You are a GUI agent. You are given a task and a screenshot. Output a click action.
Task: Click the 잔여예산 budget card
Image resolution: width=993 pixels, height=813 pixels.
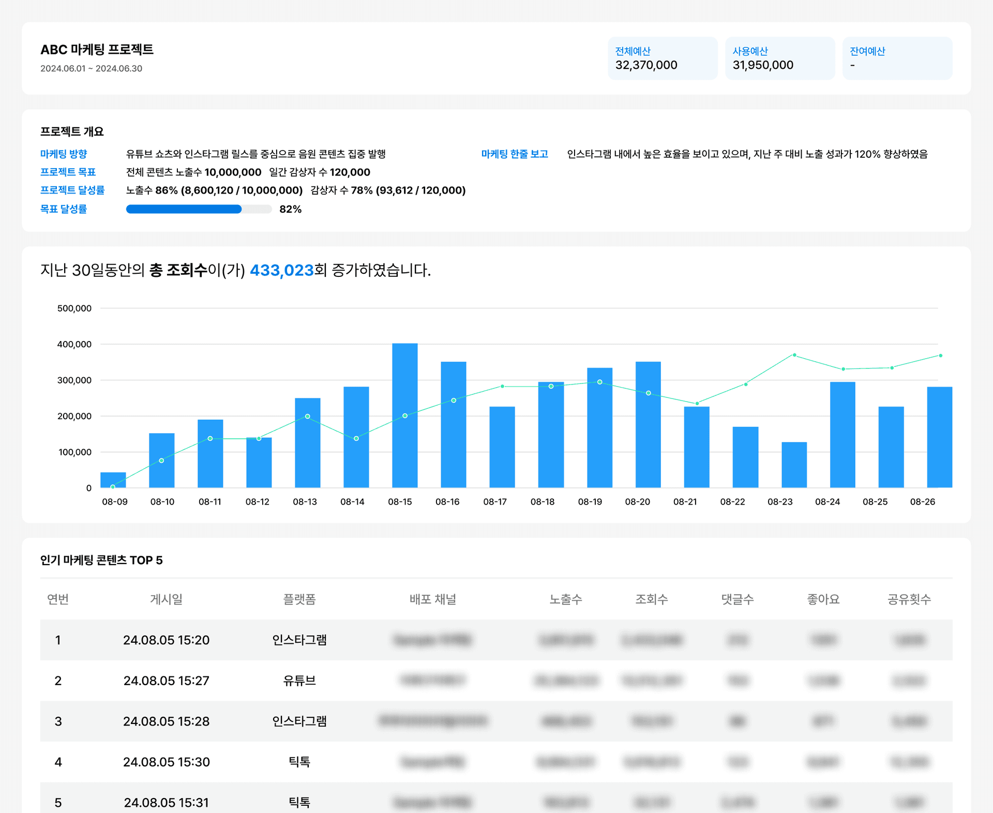897,58
